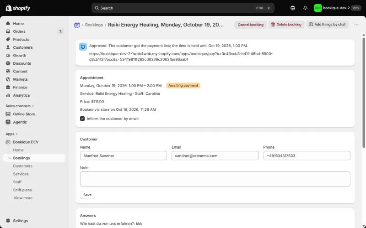Screen dimensions: 366x228
Task: Click the Reiki Energy Healing page title
Action: pos(166,25)
